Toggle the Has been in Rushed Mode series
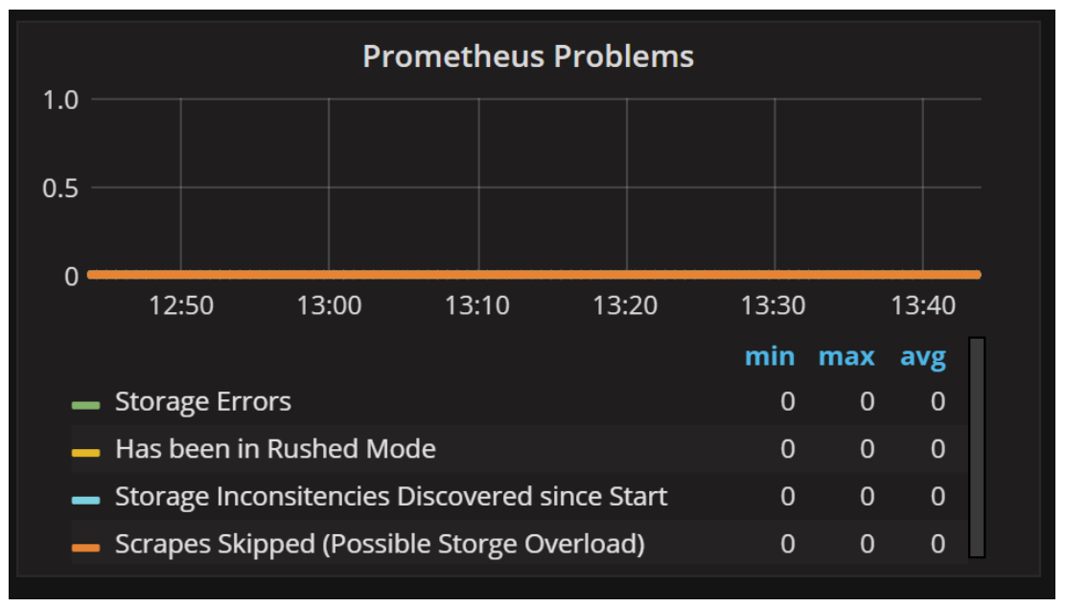This screenshot has height=607, width=1065. coord(275,449)
